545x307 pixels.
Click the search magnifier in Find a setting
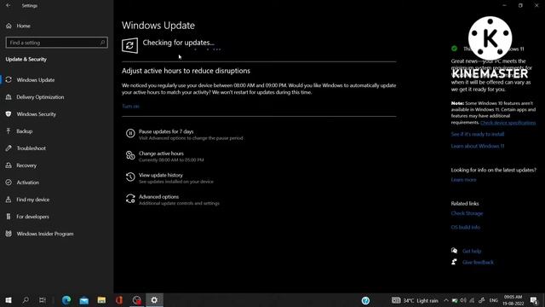pyautogui.click(x=102, y=43)
